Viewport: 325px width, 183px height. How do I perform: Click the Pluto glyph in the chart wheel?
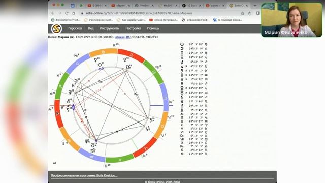pyautogui.click(x=62, y=107)
